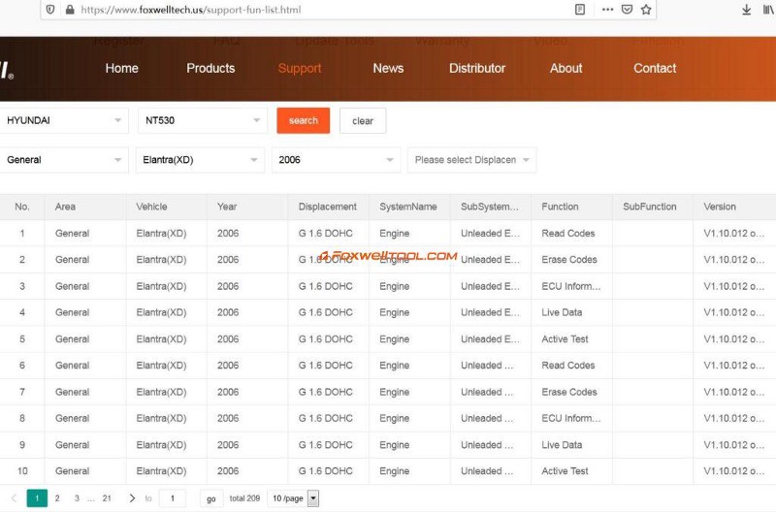Viewport: 776px width, 512px height.
Task: Click Live Data in row 9
Action: click(562, 445)
